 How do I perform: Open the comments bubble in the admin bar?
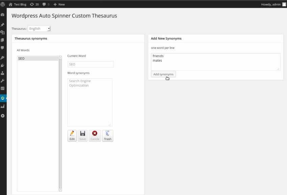pos(46,4)
